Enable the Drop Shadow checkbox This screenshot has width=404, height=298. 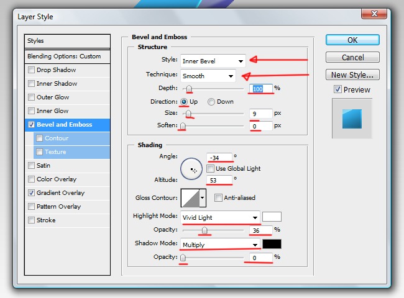pos(32,70)
